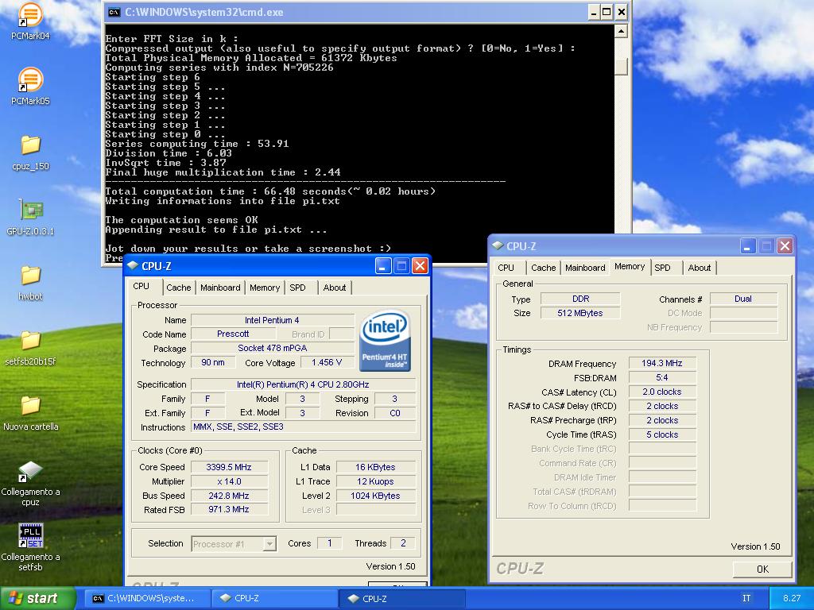The width and height of the screenshot is (814, 610).
Task: Click the memory Type value DDR
Action: (579, 299)
